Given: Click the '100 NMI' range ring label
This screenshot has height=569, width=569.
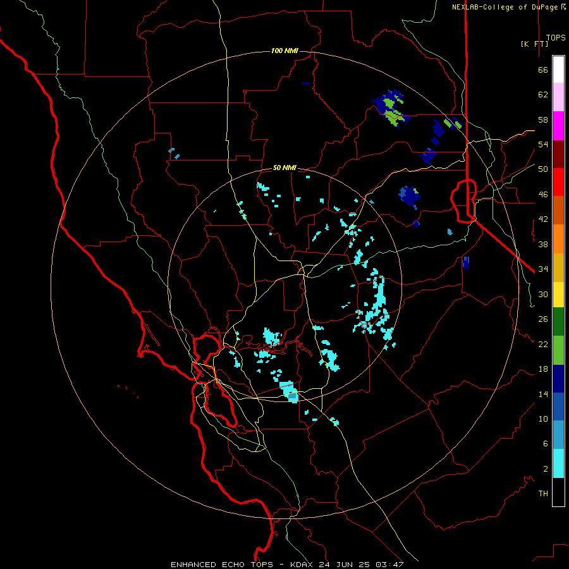Looking at the screenshot, I should [x=284, y=51].
